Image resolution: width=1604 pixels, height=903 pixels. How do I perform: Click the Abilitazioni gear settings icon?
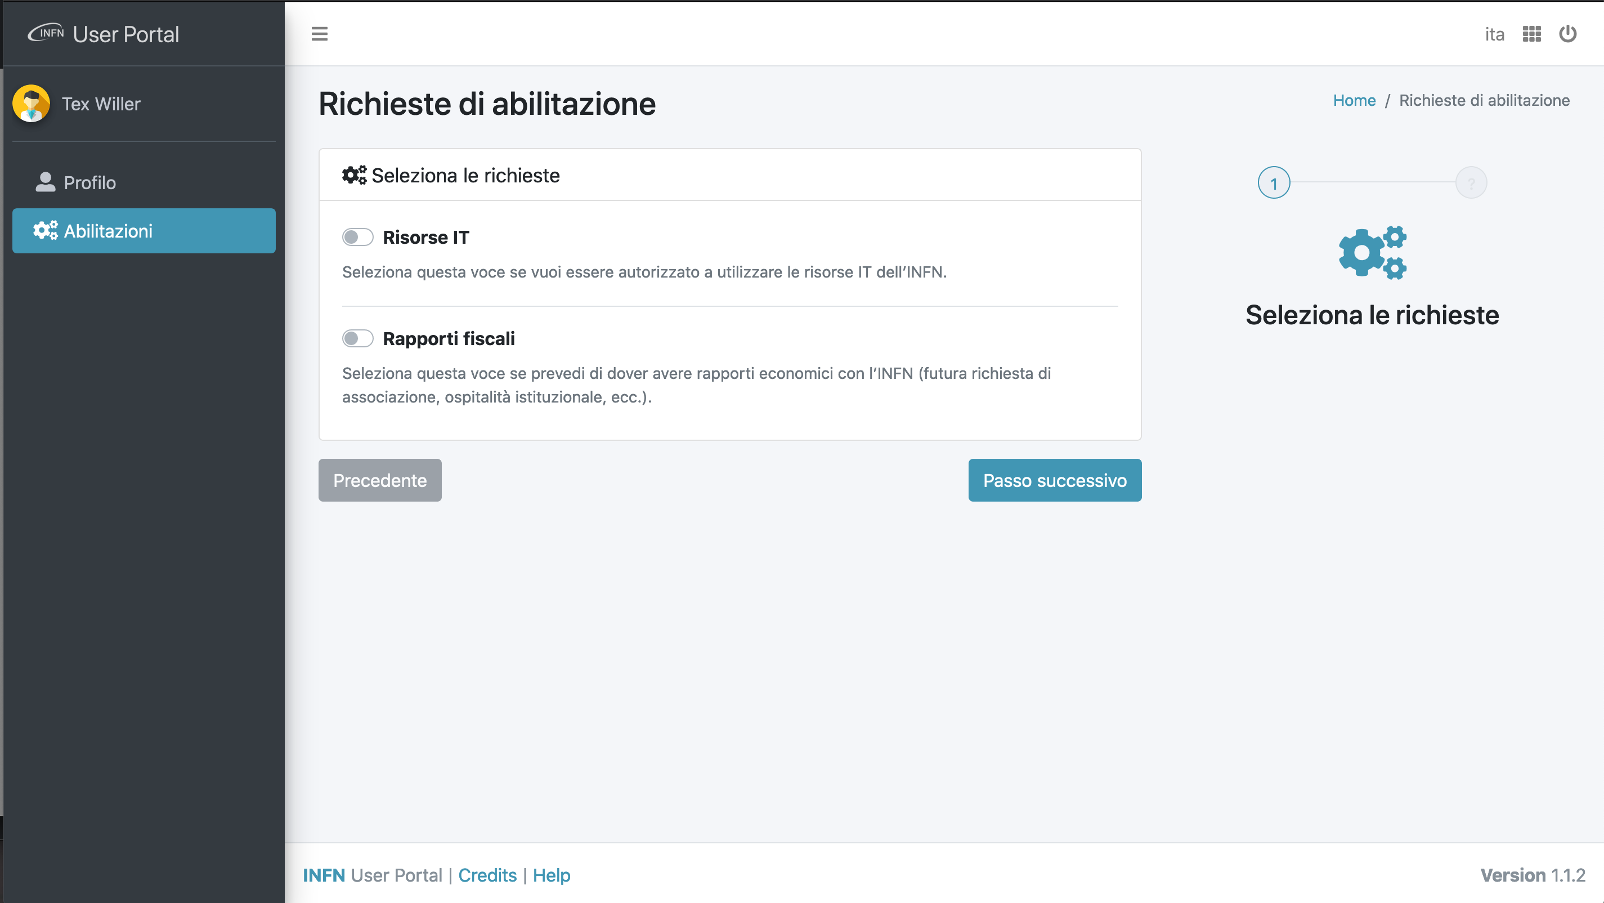45,230
